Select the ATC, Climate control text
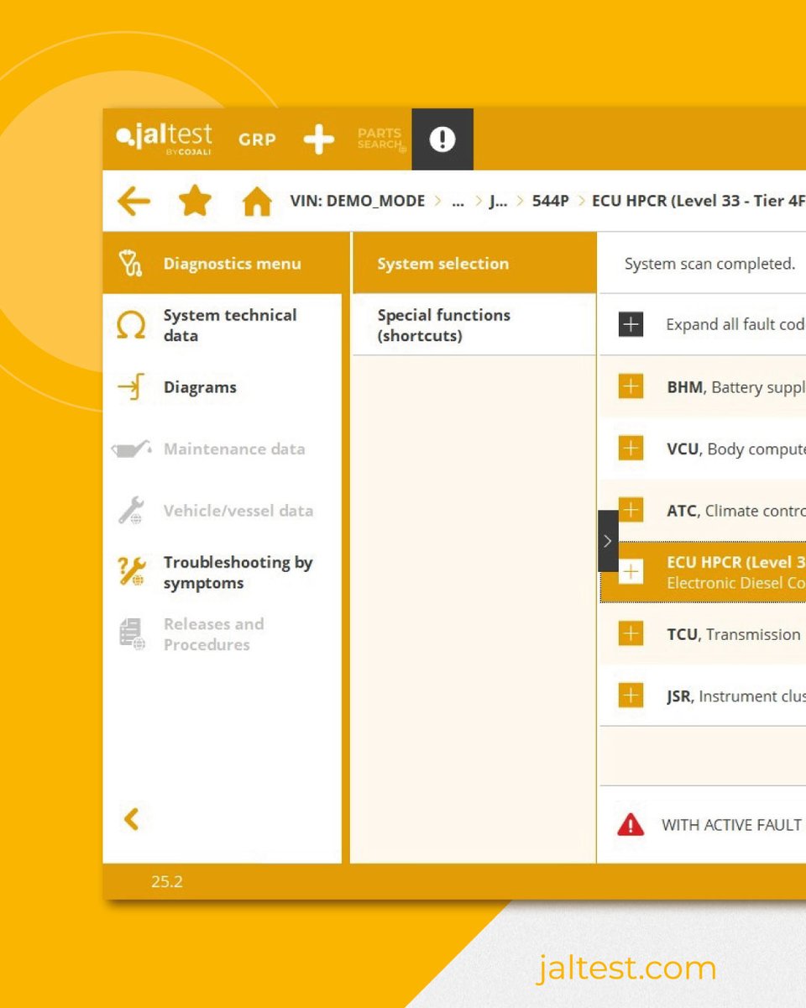806x1008 pixels. pyautogui.click(x=736, y=511)
